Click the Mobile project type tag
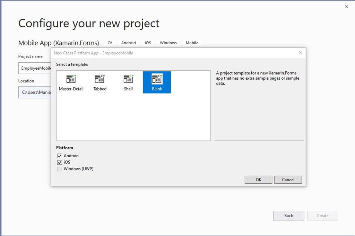Screen dimensions: 355x236 coord(192,43)
